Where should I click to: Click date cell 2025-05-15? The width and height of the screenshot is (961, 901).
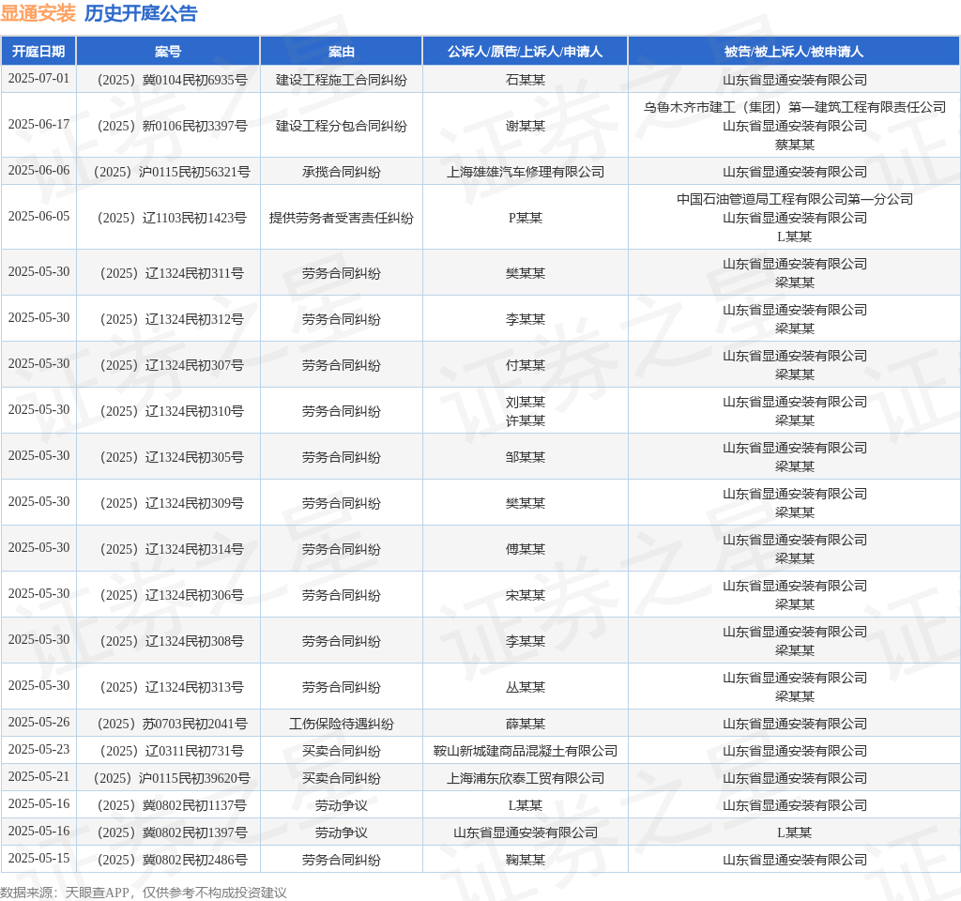[38, 858]
